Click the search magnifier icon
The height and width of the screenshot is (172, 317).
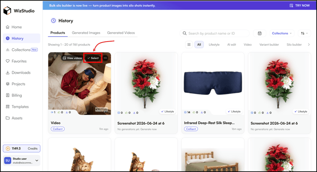pos(185,33)
